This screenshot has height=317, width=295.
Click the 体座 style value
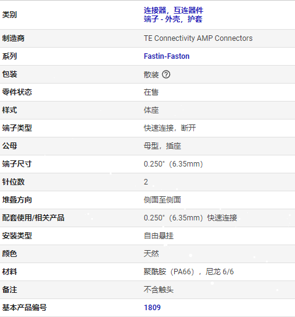click(151, 110)
